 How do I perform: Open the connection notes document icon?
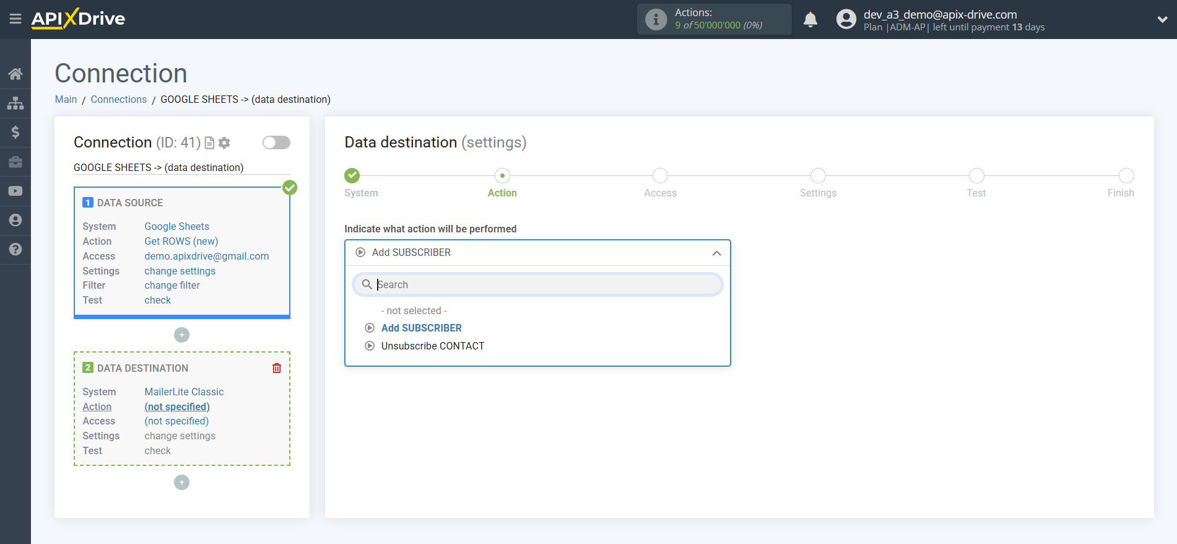point(209,143)
